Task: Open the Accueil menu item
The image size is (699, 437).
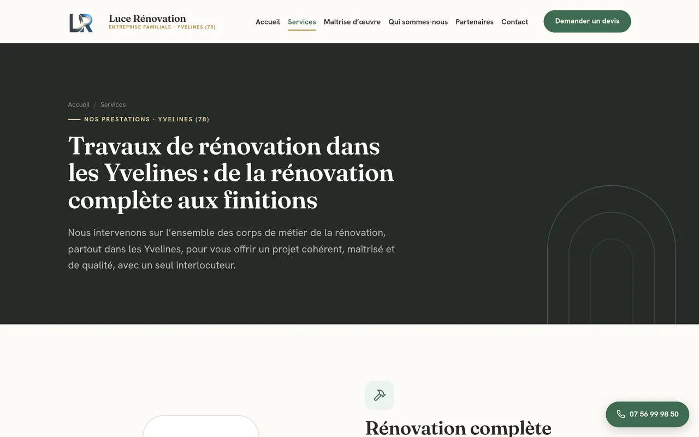Action: click(268, 22)
